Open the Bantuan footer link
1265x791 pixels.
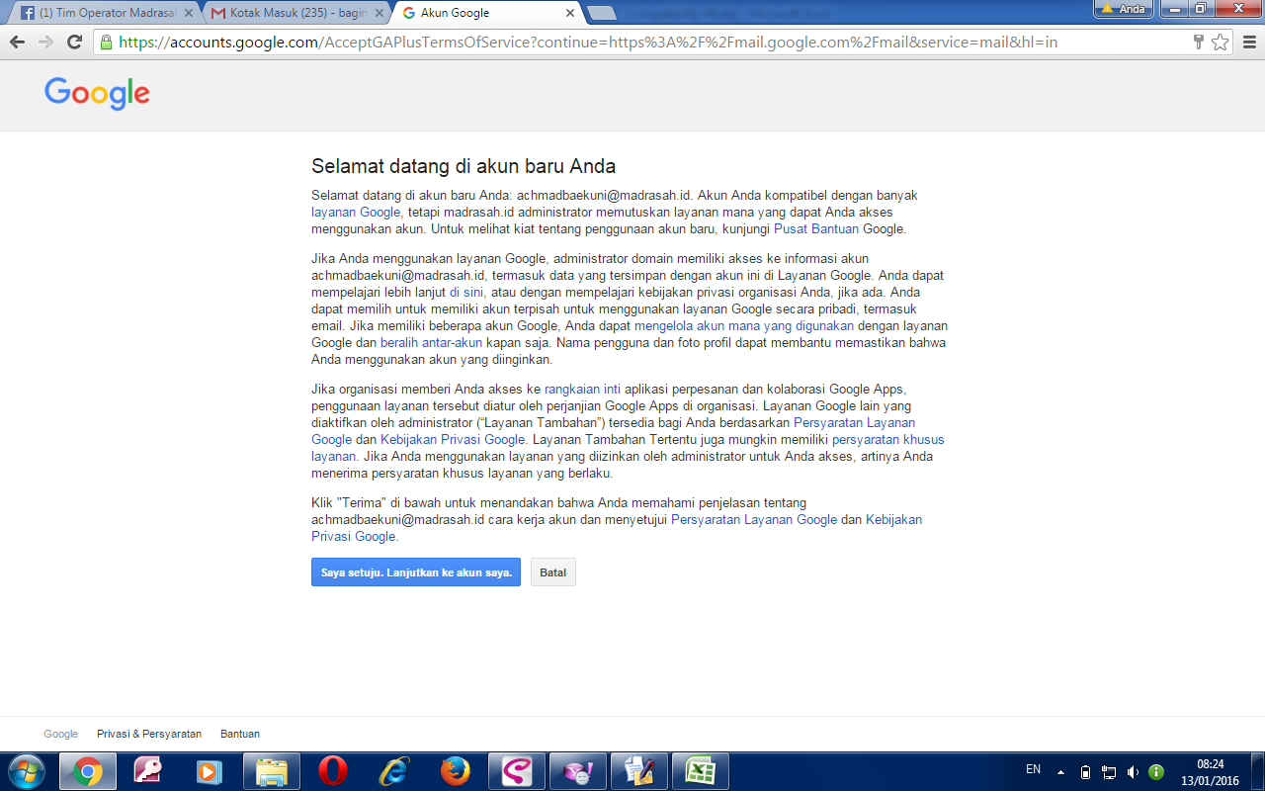(240, 734)
